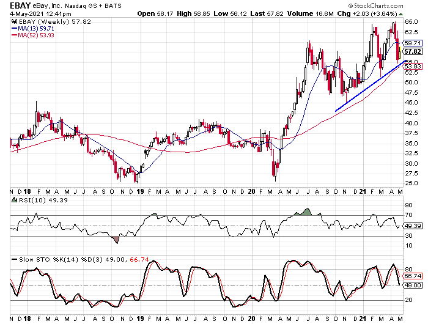Click the EBAY ticker symbol heading
The height and width of the screenshot is (324, 428).
pyautogui.click(x=20, y=5)
